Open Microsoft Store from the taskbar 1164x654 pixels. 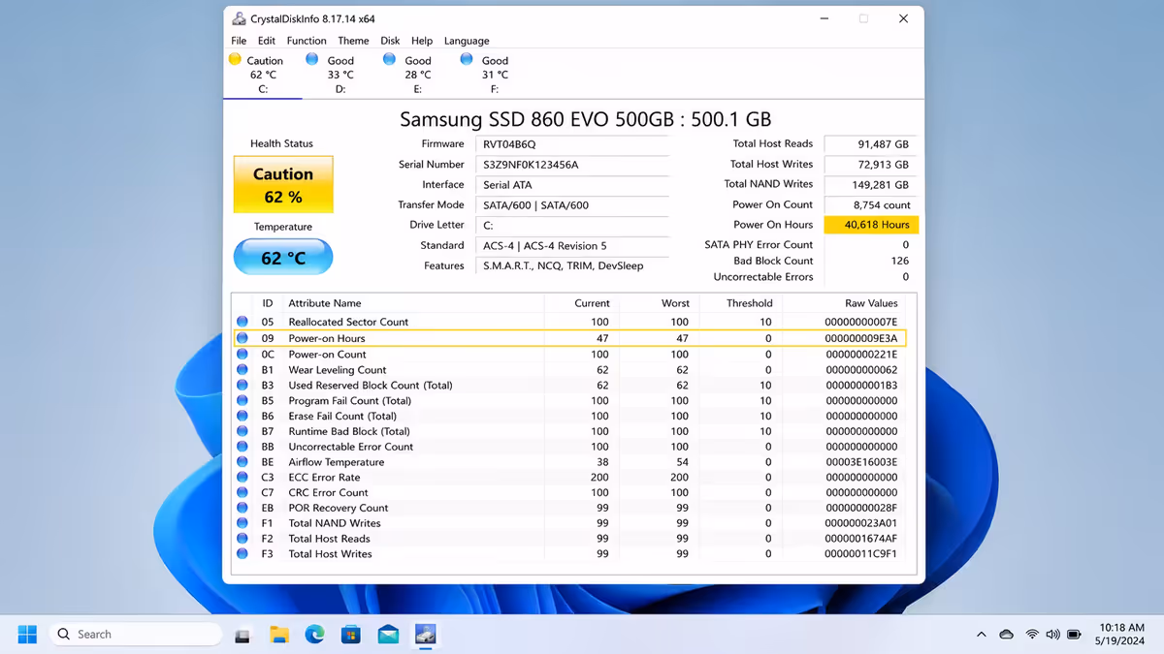(x=351, y=635)
